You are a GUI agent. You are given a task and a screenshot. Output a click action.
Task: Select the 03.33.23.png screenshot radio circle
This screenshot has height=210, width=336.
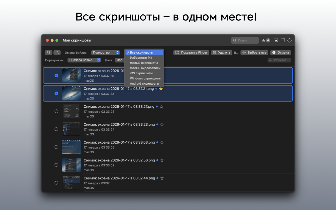(x=56, y=129)
